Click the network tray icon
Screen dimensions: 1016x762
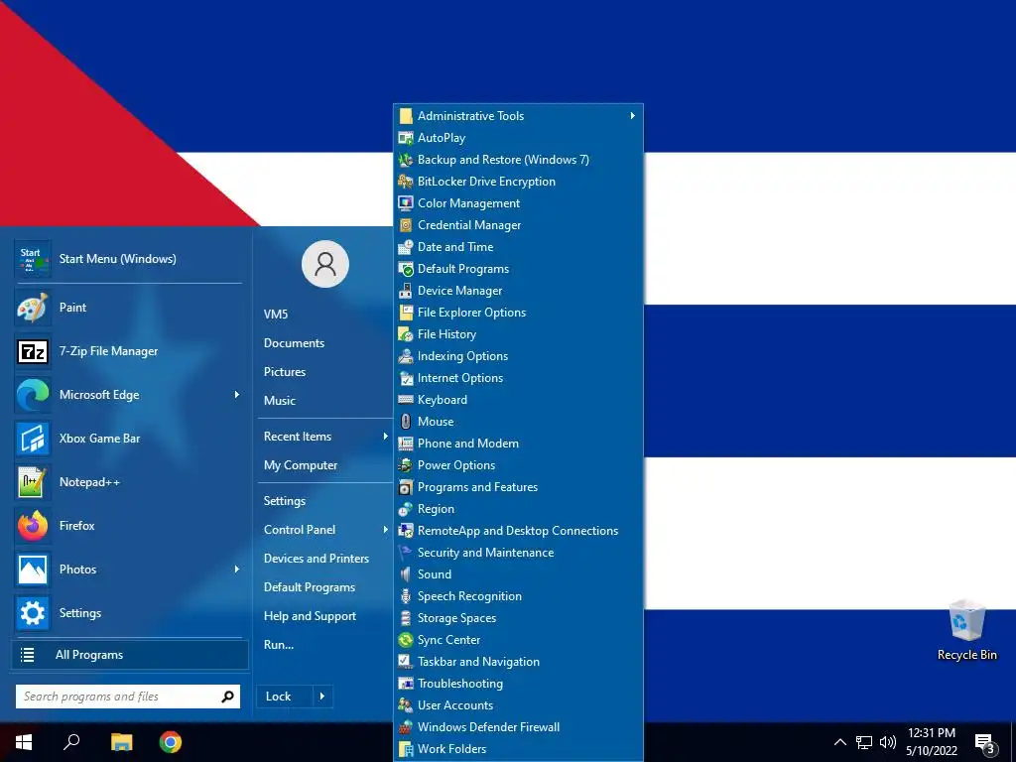[864, 742]
